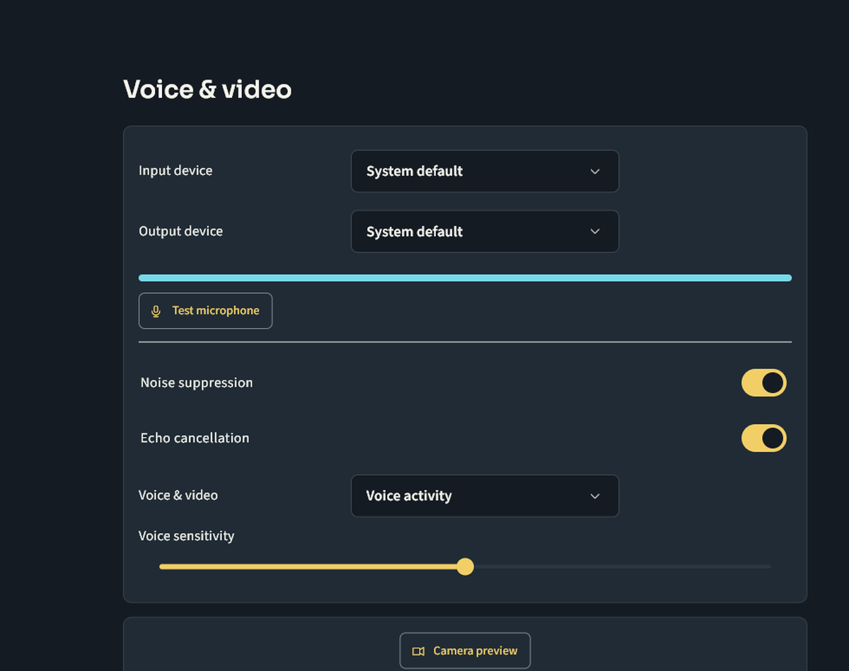Screen dimensions: 849x671
Task: Expand the Voice activity dropdown
Action: tap(485, 496)
